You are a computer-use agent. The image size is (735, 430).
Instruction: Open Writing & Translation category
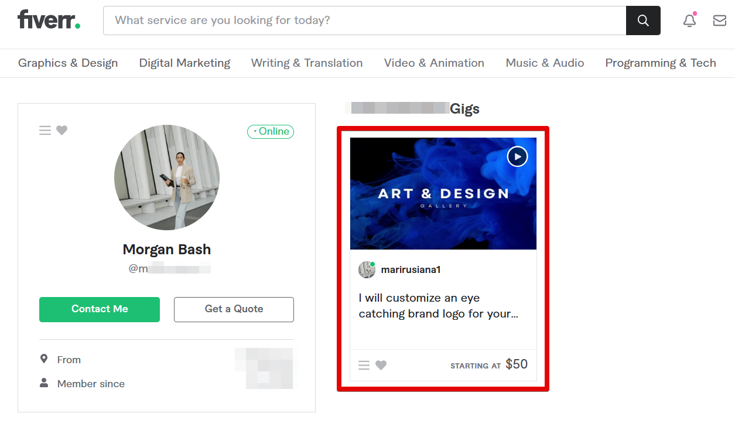tap(307, 63)
